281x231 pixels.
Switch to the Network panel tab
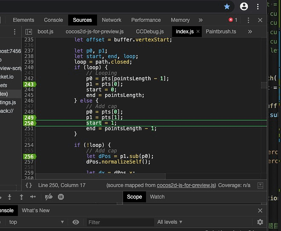(x=111, y=20)
